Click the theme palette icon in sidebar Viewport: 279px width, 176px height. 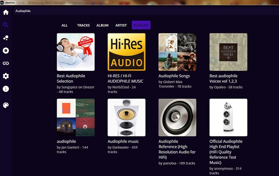6,105
